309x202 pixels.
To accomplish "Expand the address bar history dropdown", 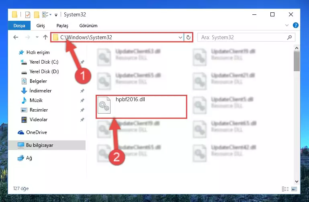I will coord(180,37).
